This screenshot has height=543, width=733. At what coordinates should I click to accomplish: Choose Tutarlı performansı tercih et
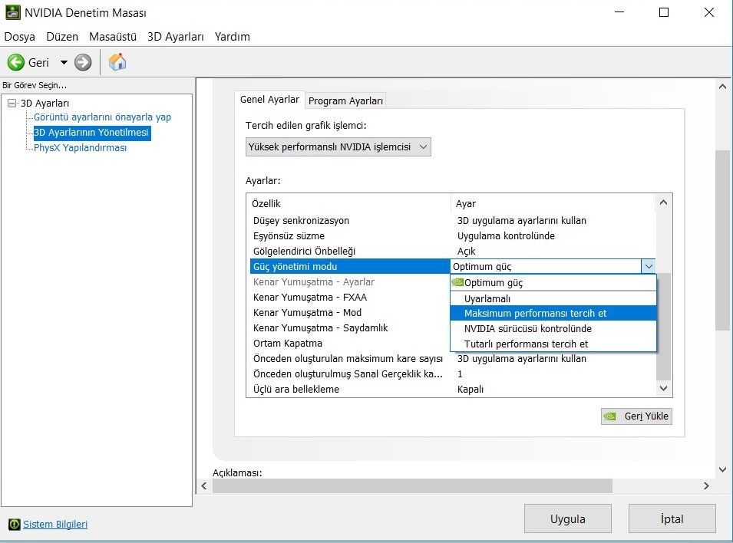click(x=553, y=344)
